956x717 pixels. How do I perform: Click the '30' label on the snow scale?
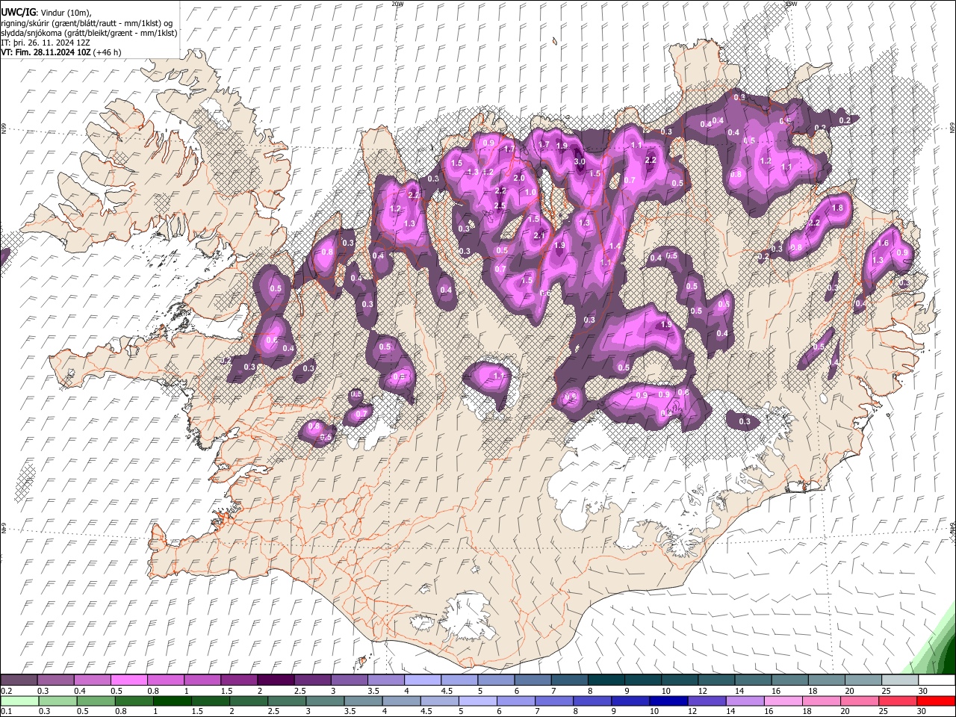click(x=923, y=691)
